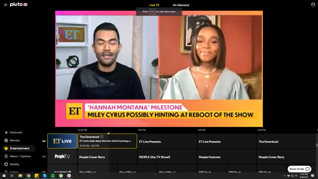This screenshot has height=179, width=318.
Task: Click the live video player
Action: [159, 69]
